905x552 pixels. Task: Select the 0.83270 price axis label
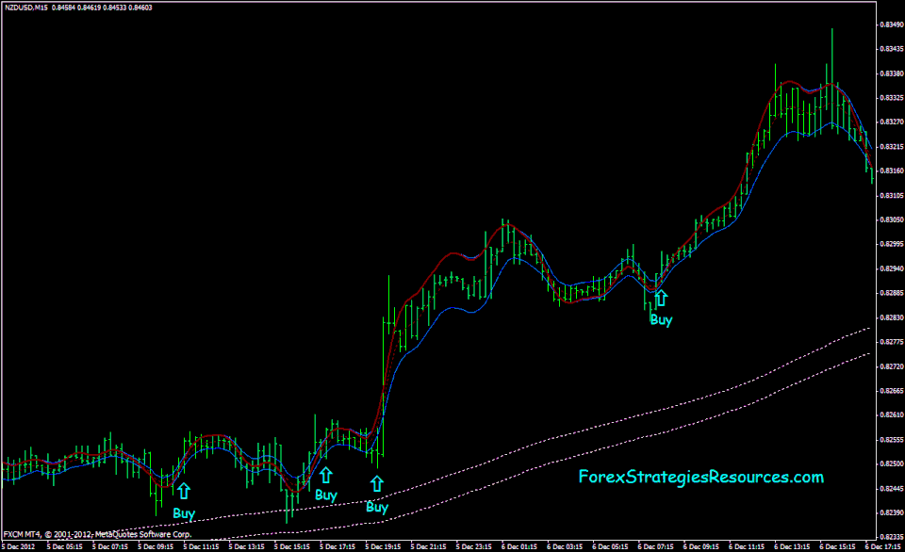pos(892,122)
